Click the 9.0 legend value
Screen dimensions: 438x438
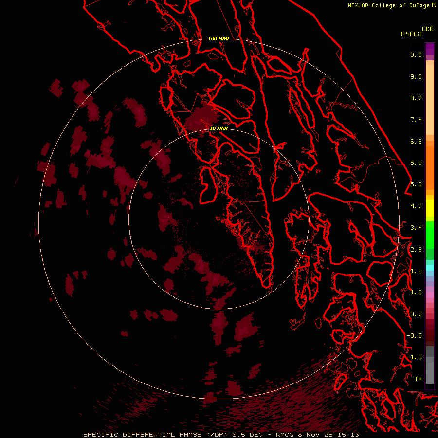[x=416, y=76]
